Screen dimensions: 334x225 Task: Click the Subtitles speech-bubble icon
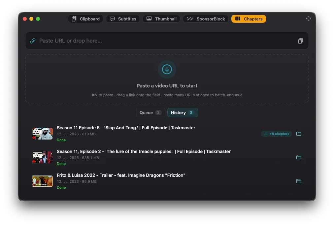[x=112, y=19]
